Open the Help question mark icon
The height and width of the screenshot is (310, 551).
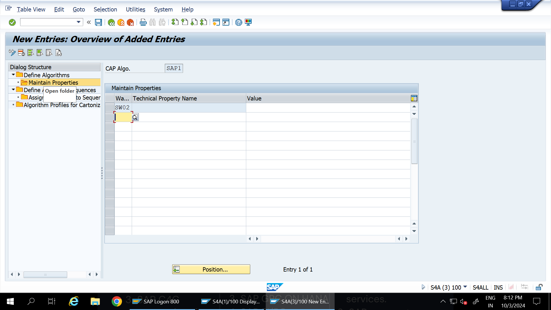click(x=238, y=22)
